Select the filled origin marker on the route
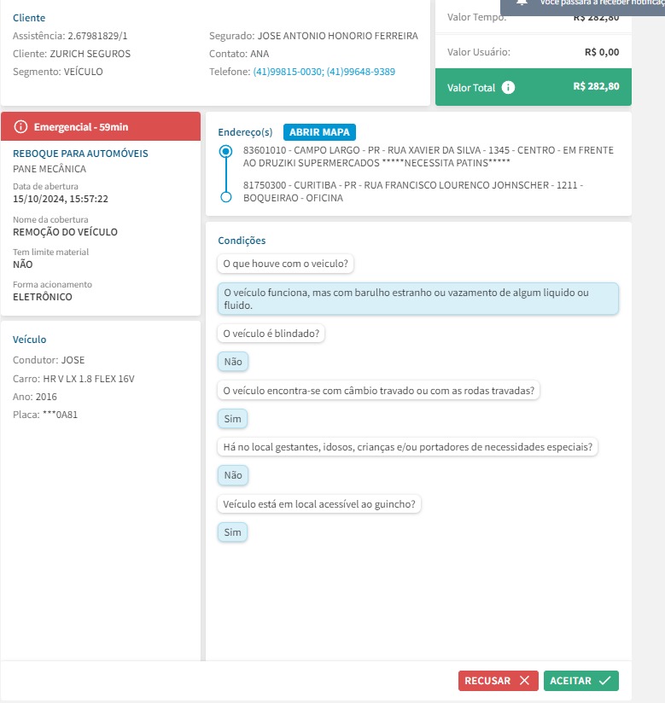This screenshot has height=703, width=665. 225,151
